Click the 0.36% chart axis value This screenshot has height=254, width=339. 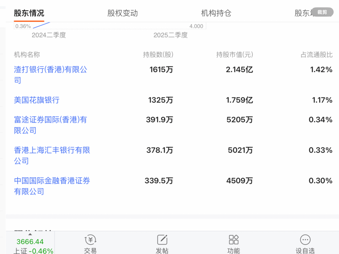pos(23,26)
